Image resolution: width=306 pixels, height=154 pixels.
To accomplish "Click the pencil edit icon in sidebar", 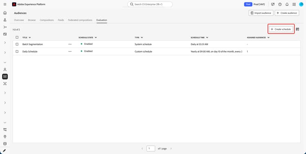I will (4, 151).
